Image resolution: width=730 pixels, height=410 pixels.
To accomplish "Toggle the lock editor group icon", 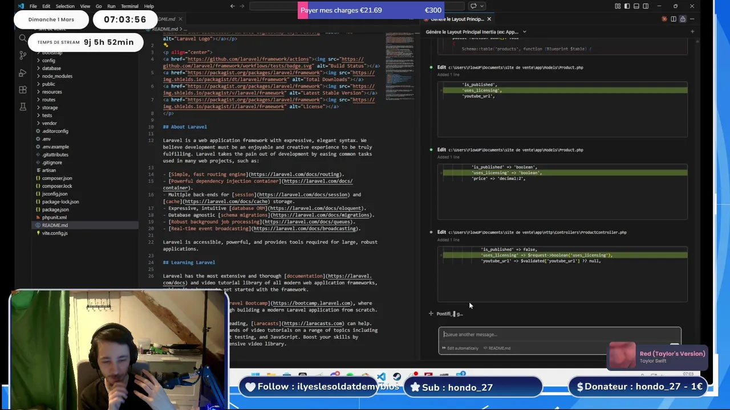I will pos(683,19).
